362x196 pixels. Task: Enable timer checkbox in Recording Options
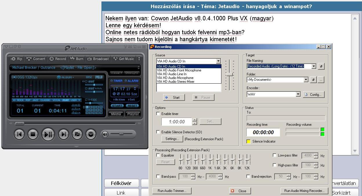(158, 114)
